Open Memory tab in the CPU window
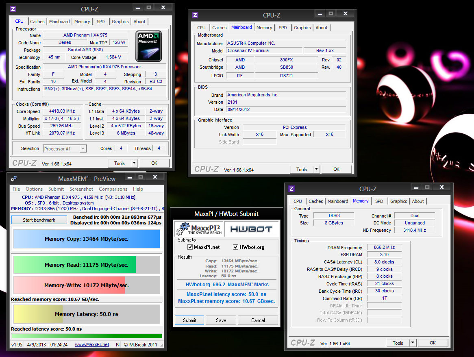This screenshot has height=357, width=474. point(82,22)
